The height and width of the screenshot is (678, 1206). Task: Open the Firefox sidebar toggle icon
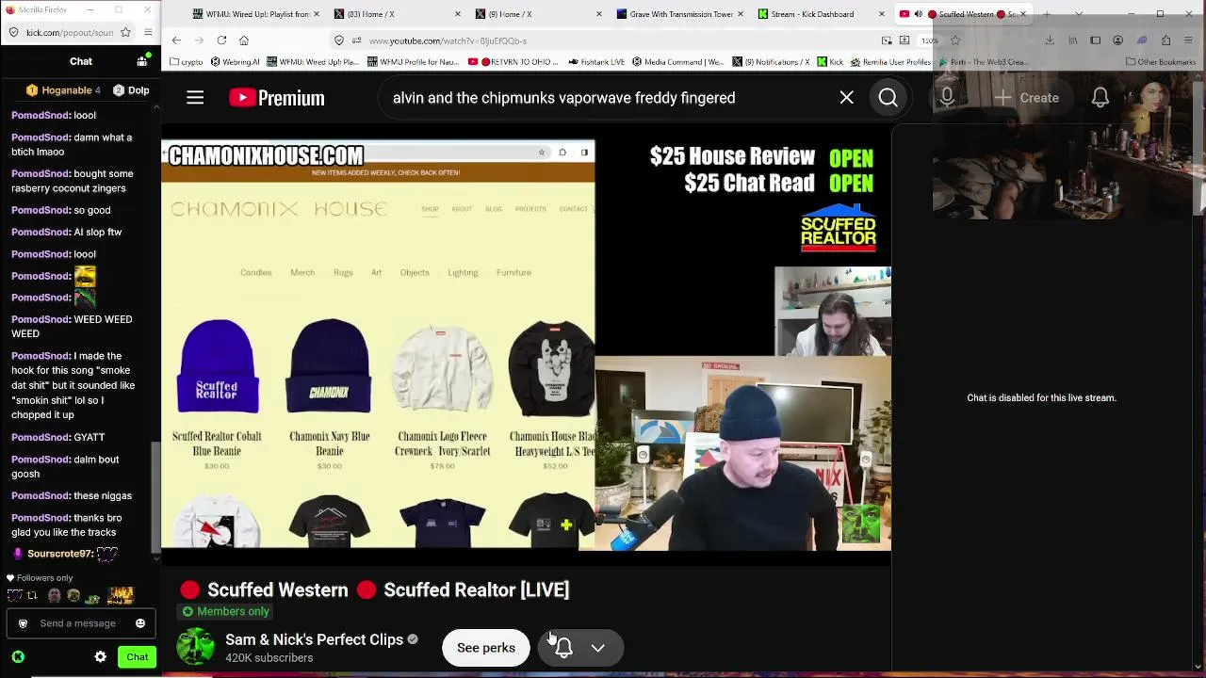[1095, 40]
